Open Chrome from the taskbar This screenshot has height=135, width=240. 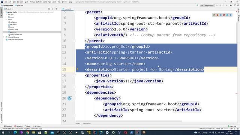click(x=27, y=132)
